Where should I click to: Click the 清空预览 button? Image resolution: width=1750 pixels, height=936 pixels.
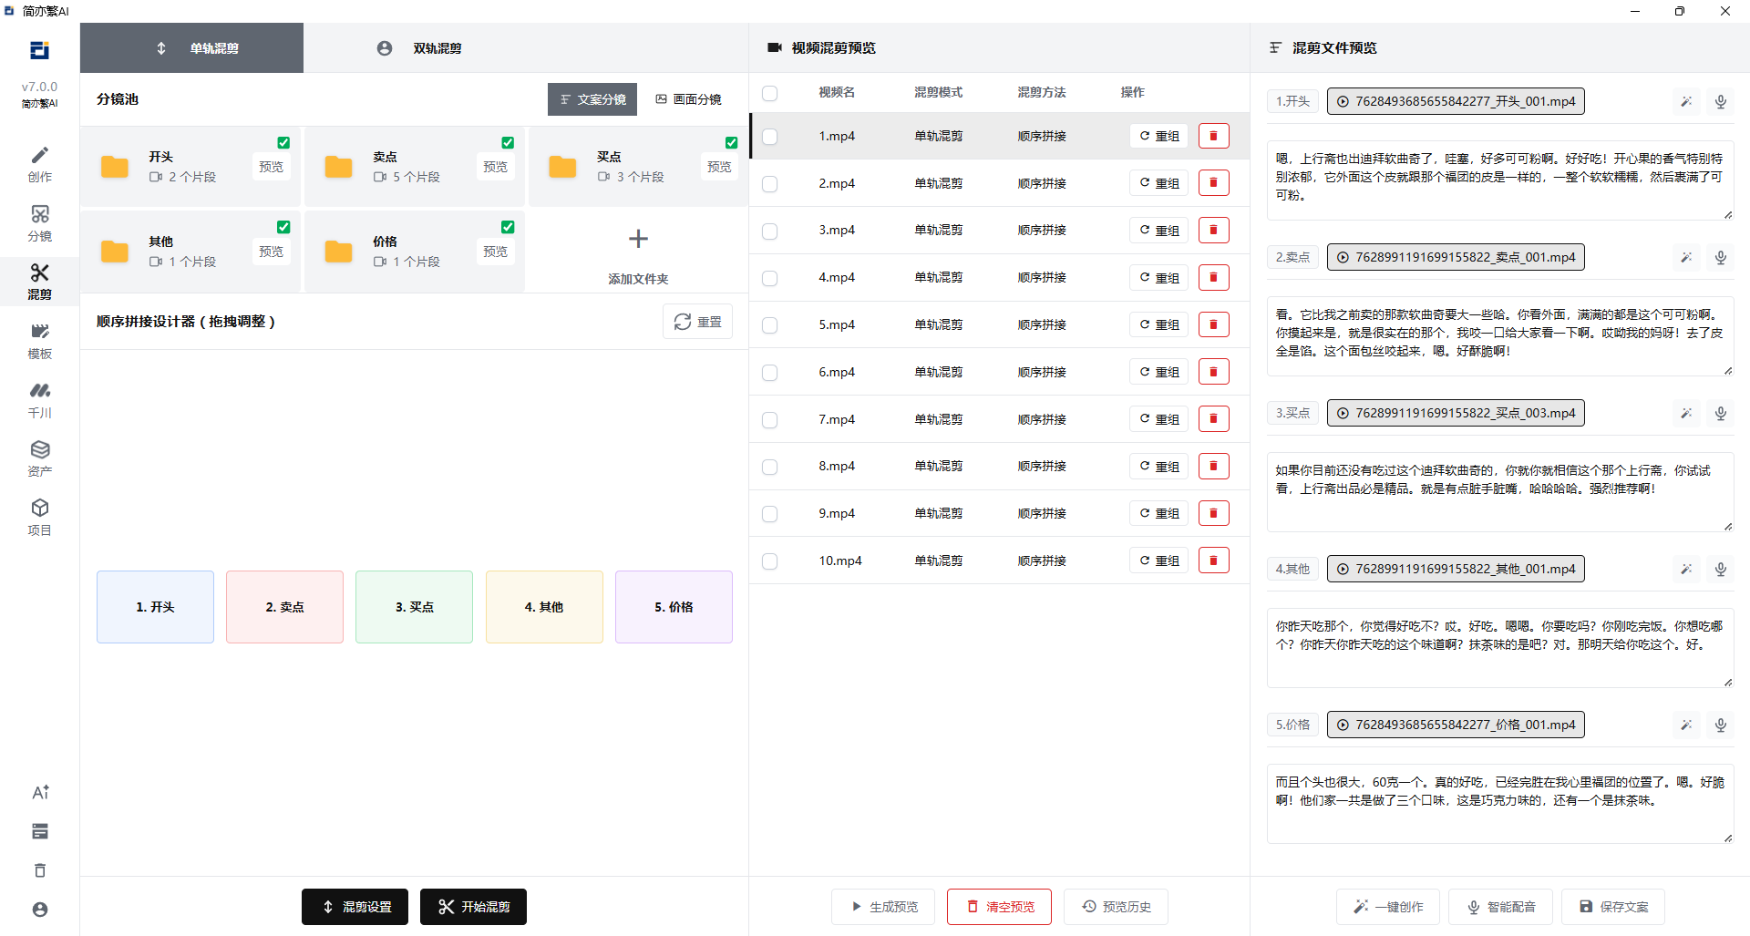(x=999, y=907)
